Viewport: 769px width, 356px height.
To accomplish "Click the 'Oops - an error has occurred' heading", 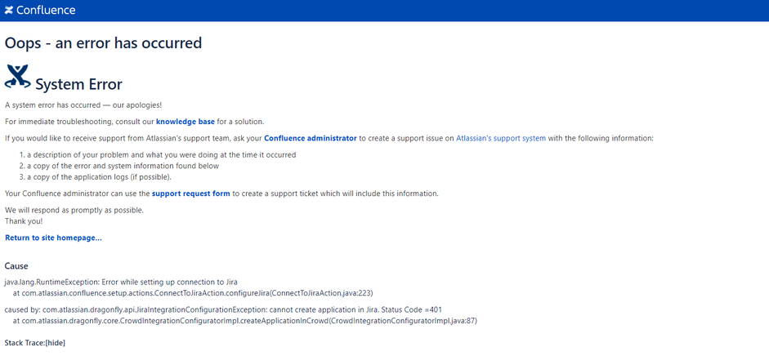I will click(x=103, y=43).
